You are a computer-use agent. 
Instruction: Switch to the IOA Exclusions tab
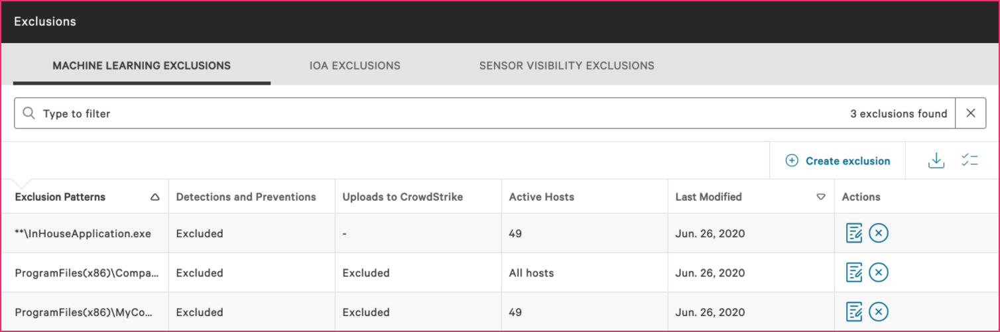pos(355,66)
